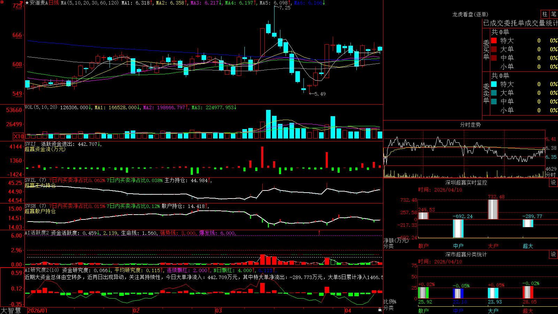Click the 732.48 大户 net amount bar
The width and height of the screenshot is (558, 314).
[x=493, y=209]
